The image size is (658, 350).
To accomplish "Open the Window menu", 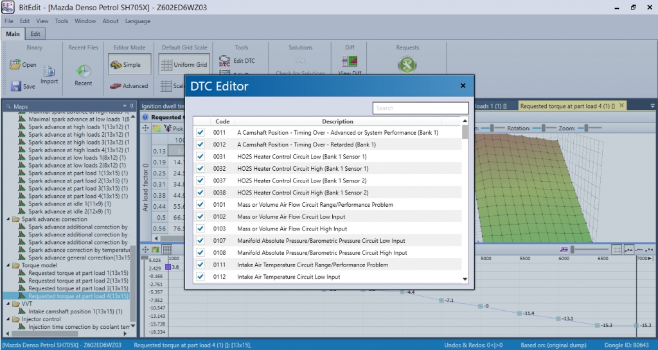I will (x=85, y=21).
